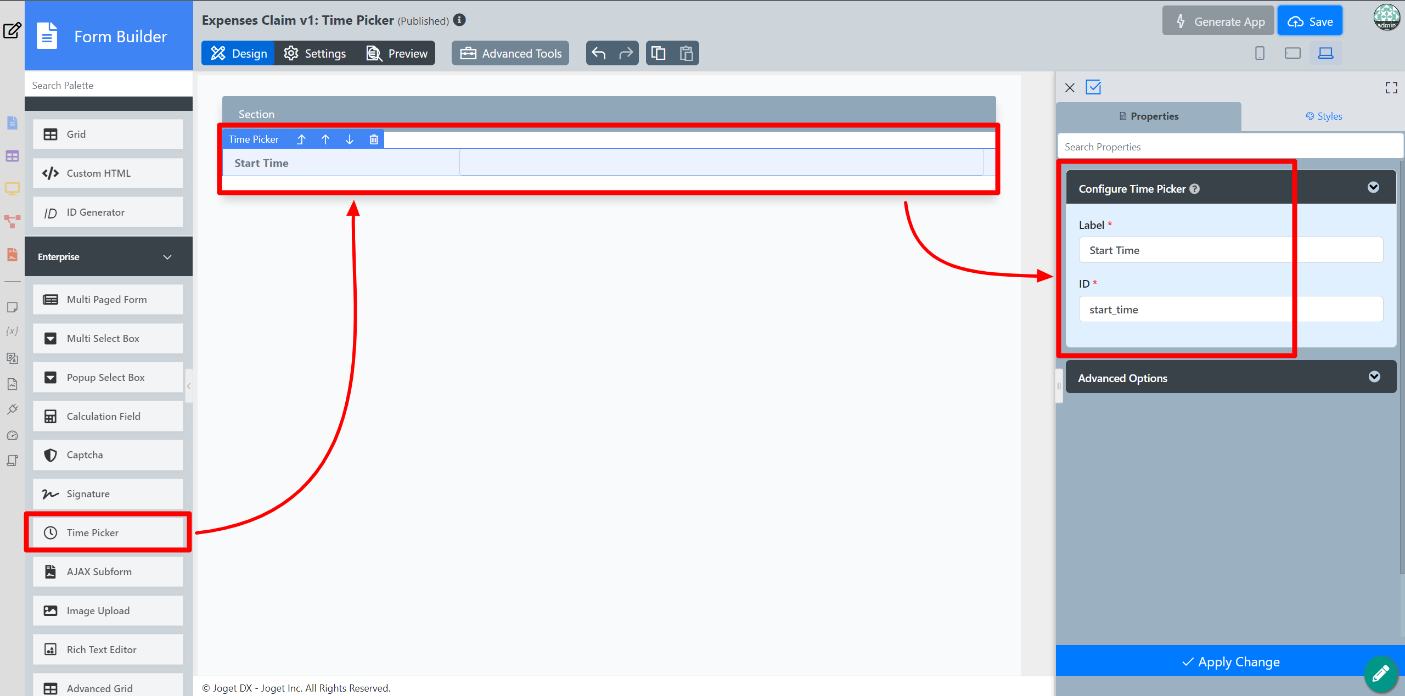Toggle the blue checkmark box in the properties panel
Image resolution: width=1405 pixels, height=696 pixels.
click(1093, 87)
